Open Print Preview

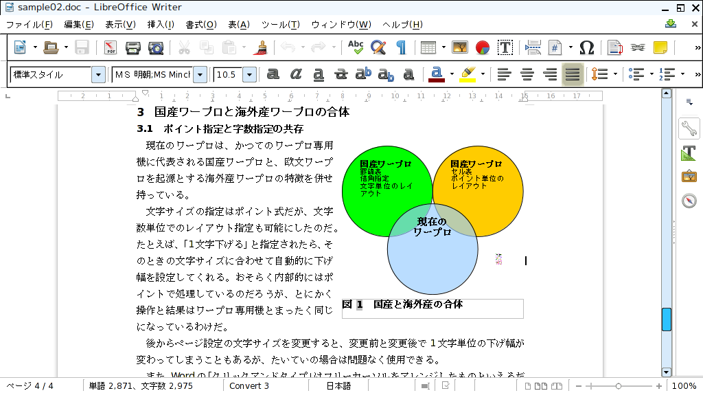click(156, 47)
